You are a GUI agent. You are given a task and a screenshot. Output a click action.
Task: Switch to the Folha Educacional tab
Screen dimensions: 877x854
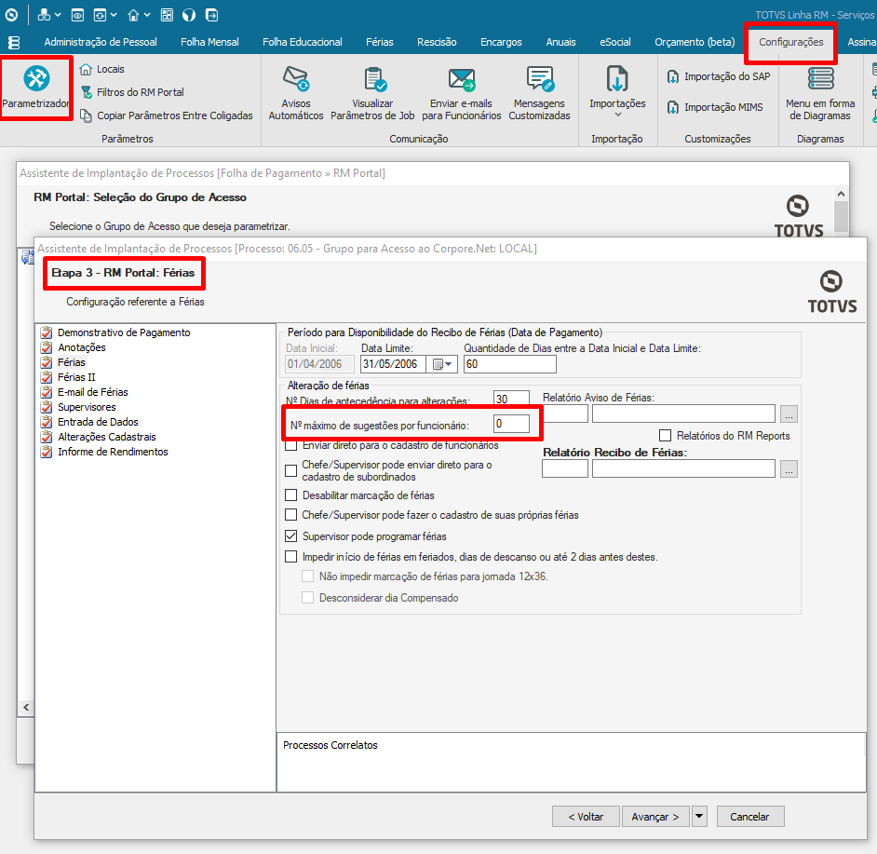pos(303,42)
